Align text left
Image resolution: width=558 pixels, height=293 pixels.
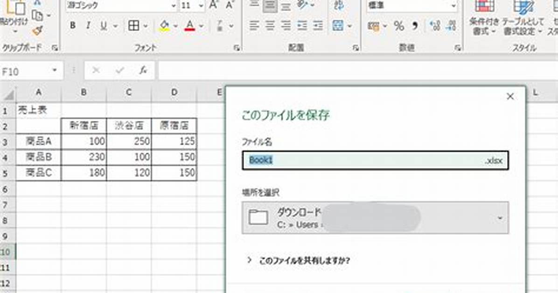(254, 26)
